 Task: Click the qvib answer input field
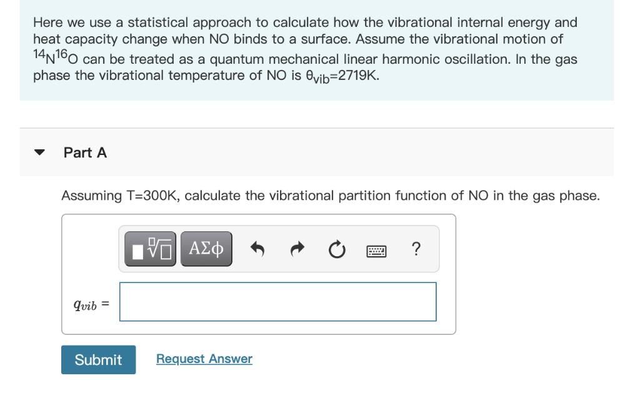[x=278, y=302]
